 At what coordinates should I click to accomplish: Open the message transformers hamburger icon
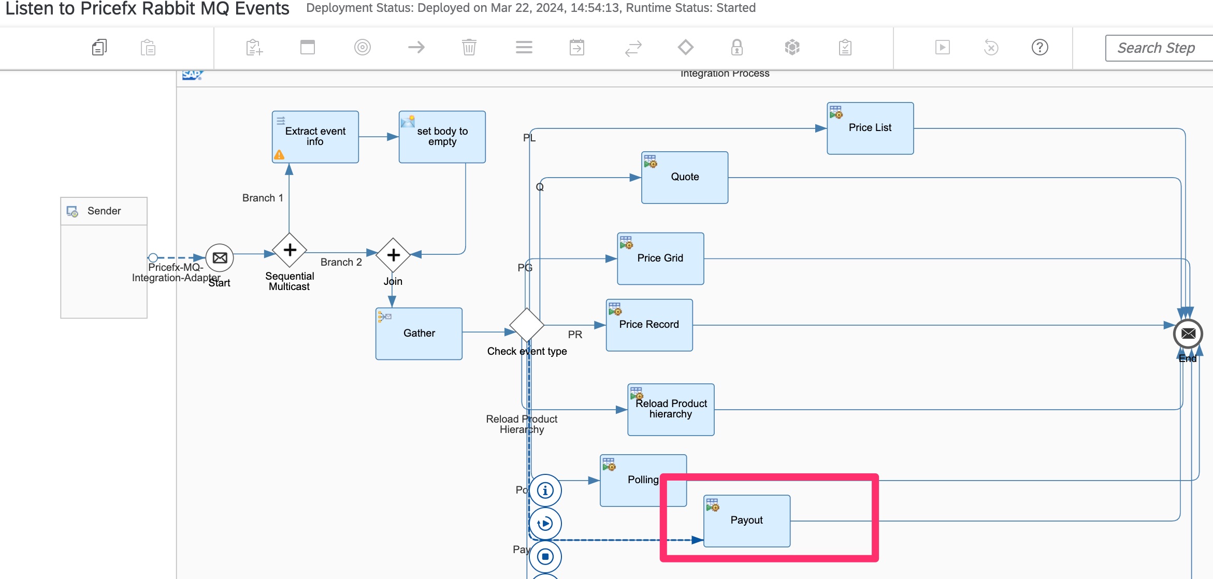point(524,48)
